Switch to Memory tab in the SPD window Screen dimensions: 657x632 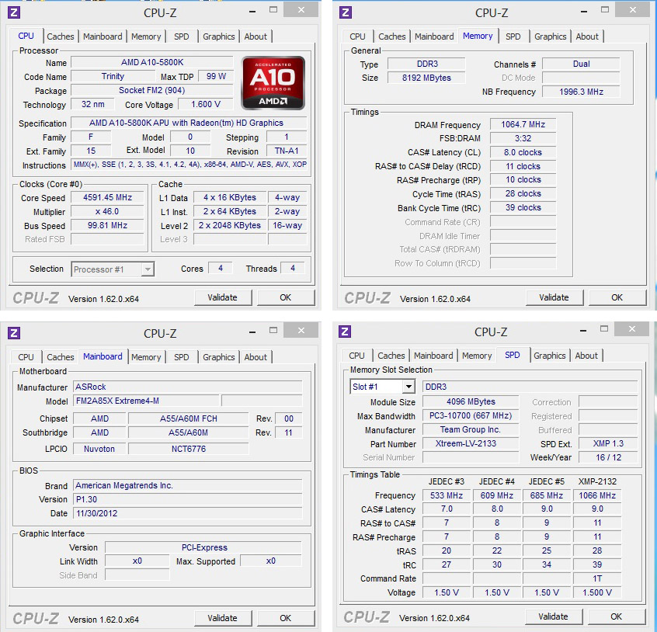pyautogui.click(x=477, y=356)
